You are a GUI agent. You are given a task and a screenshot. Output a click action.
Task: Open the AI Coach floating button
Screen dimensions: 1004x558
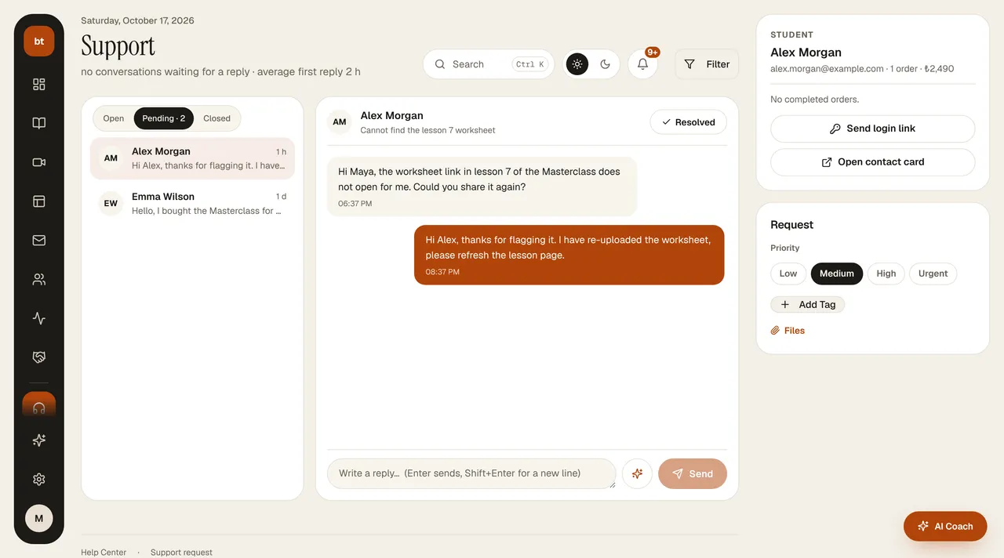pos(945,527)
